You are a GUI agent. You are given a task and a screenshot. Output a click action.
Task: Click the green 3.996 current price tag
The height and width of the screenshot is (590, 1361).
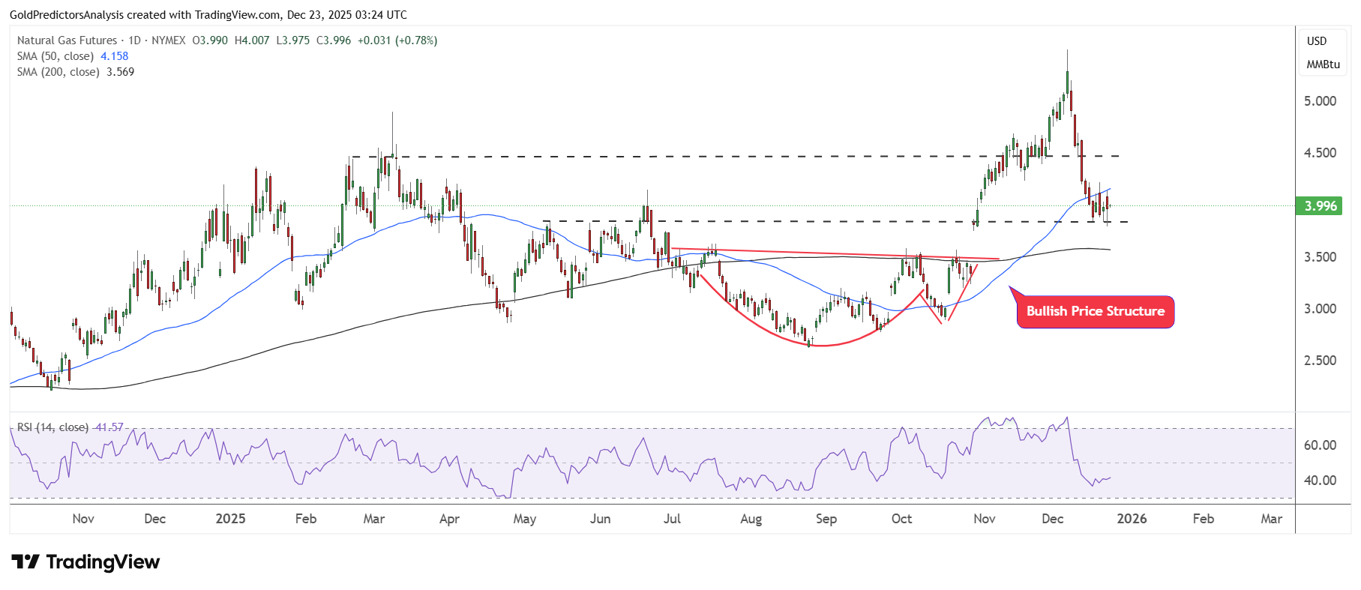(x=1321, y=206)
